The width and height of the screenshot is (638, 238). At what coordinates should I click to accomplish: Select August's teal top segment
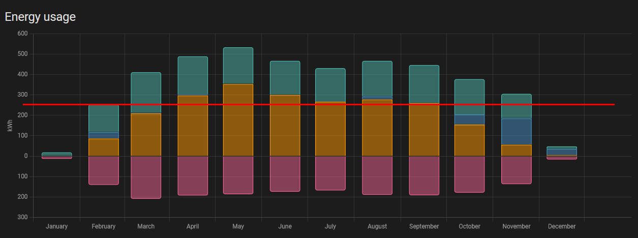[x=377, y=78]
